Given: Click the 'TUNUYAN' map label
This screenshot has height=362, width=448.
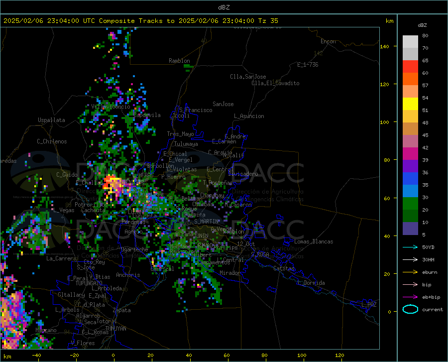Looking at the screenshot, I should [x=115, y=328].
